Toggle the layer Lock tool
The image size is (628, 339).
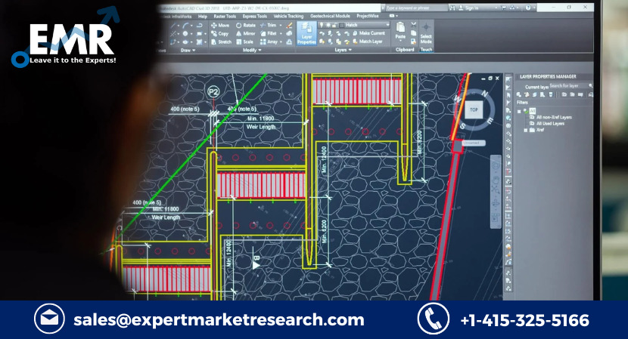347,33
